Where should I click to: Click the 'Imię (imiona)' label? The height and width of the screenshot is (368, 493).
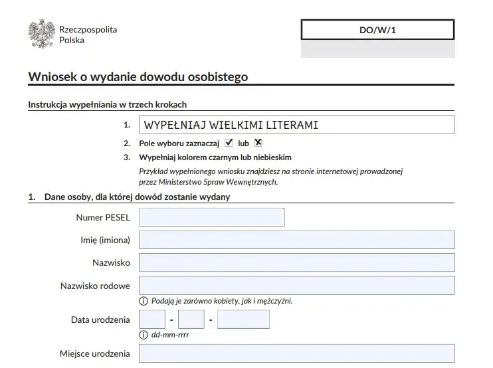point(106,240)
